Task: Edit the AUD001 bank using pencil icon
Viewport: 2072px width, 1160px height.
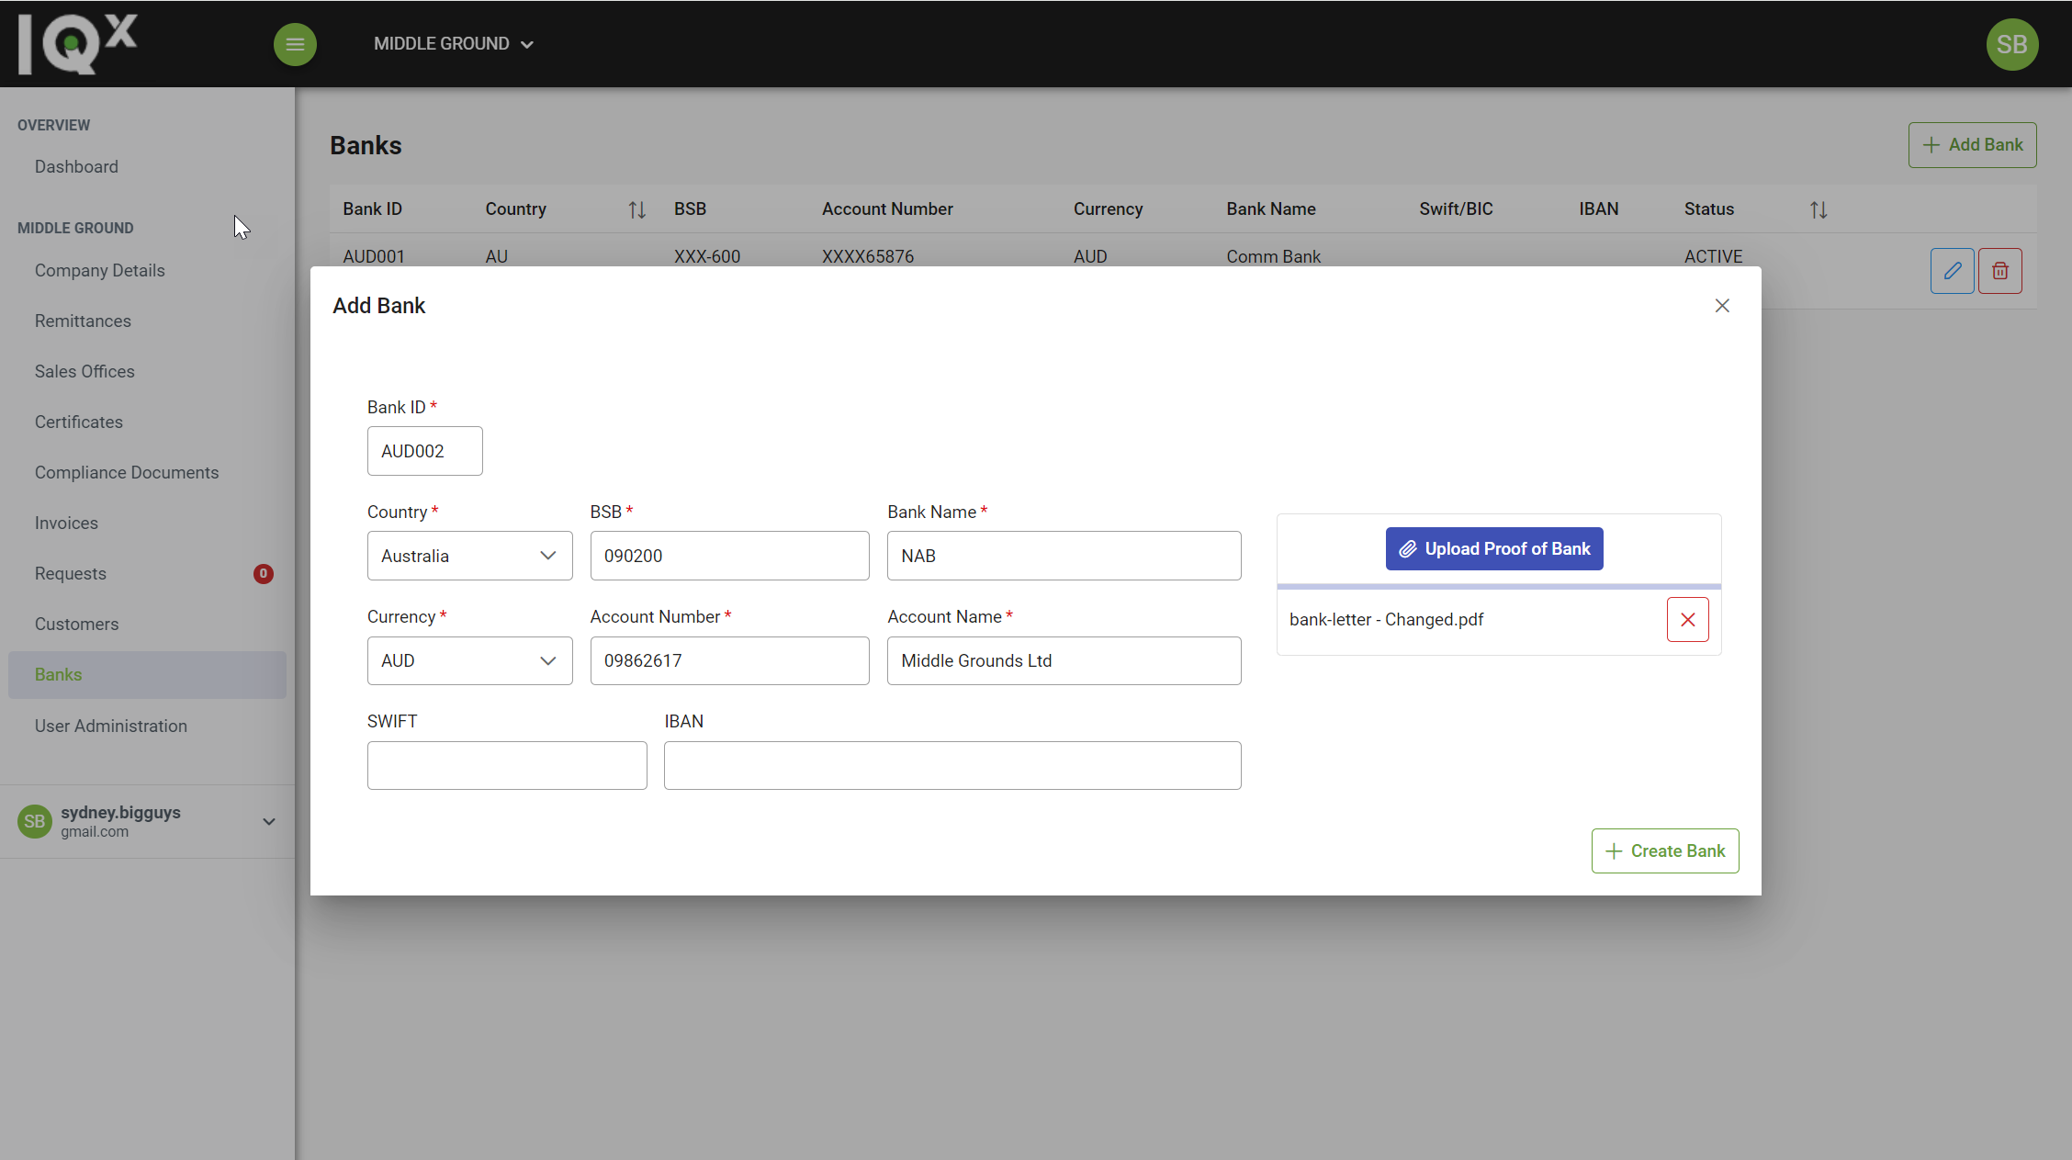Action: point(1952,271)
